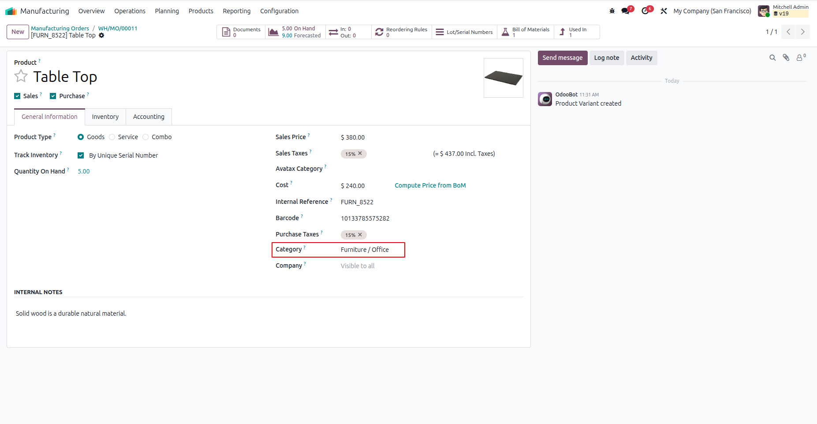The width and height of the screenshot is (817, 424).
Task: Click the Used In up-arrow icon
Action: click(x=562, y=32)
